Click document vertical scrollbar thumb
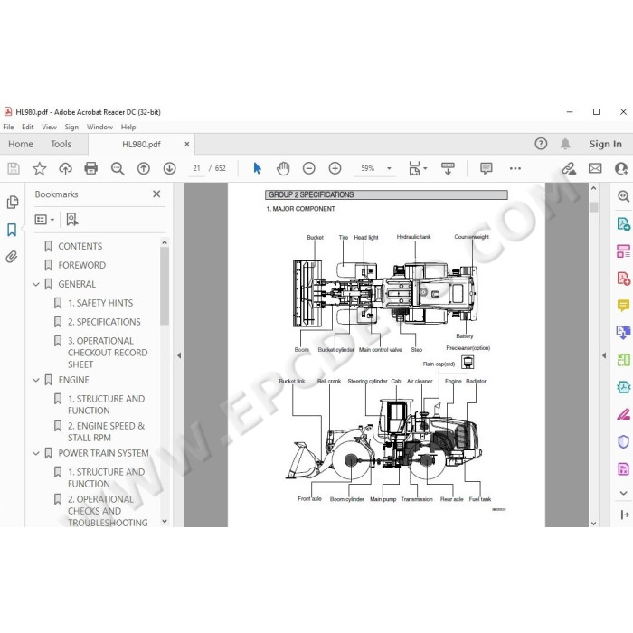This screenshot has width=633, height=633. pos(593,207)
